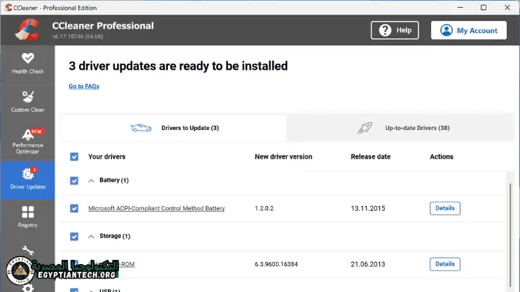Image resolution: width=520 pixels, height=292 pixels.
Task: Toggle the Battery group checkbox
Action: point(74,180)
